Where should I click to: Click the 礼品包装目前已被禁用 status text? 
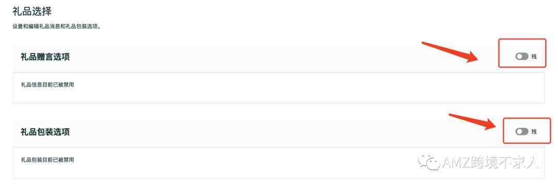click(x=48, y=160)
